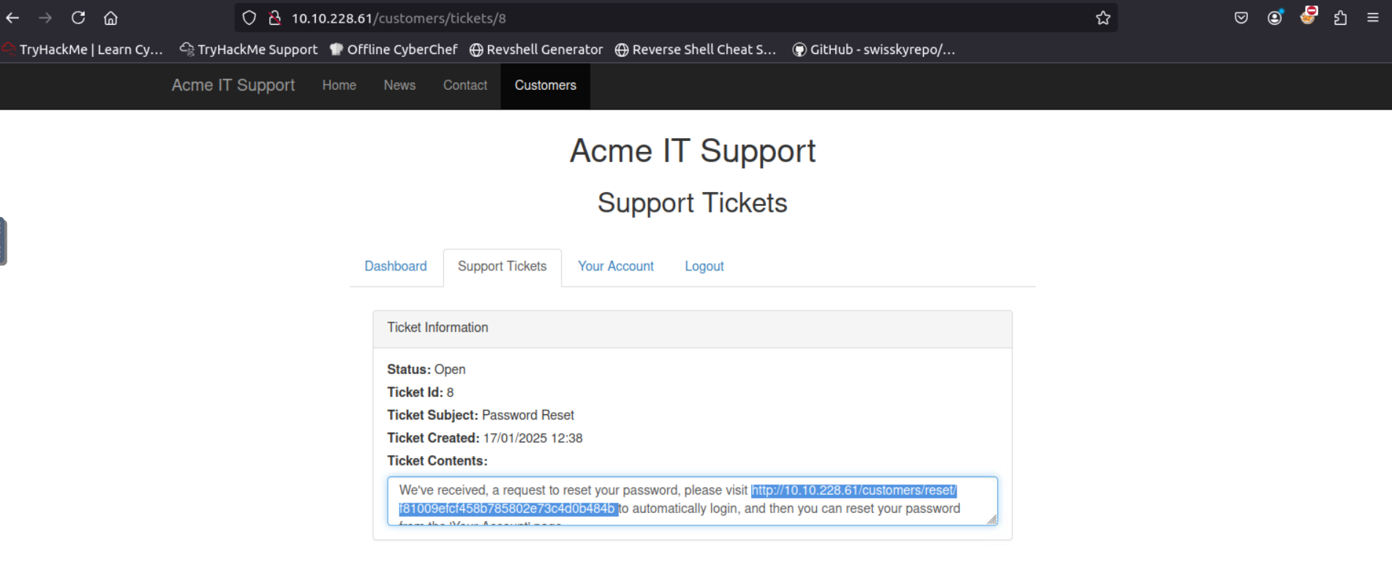Screen dimensions: 1392x578
Task: Open the Firefox hamburger menu
Action: [1373, 18]
